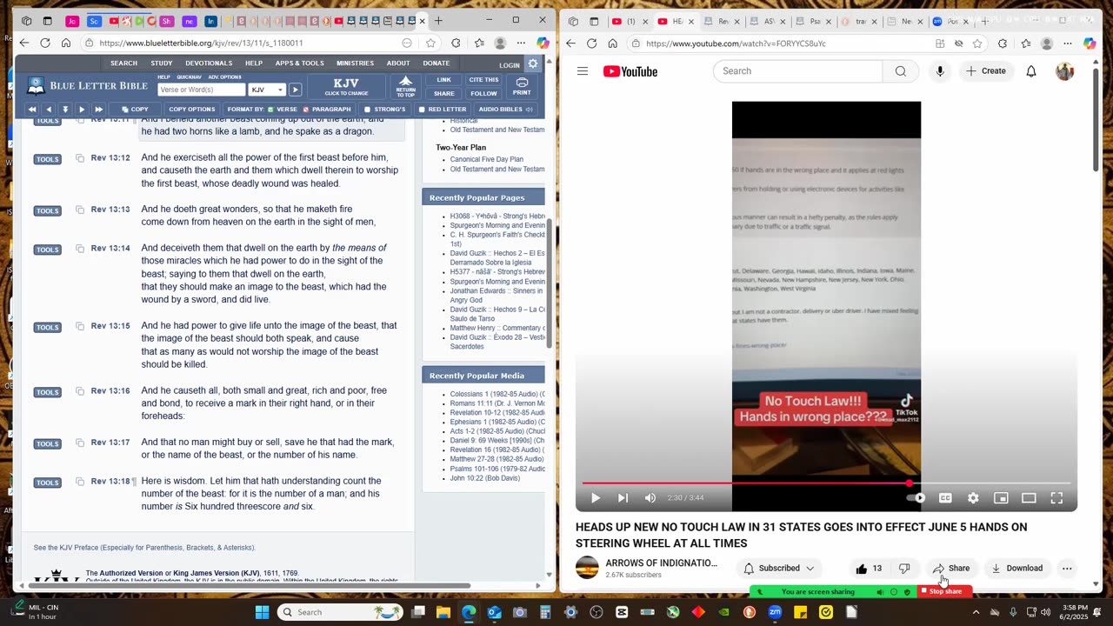
Task: Open YouTube player settings gear
Action: [973, 498]
